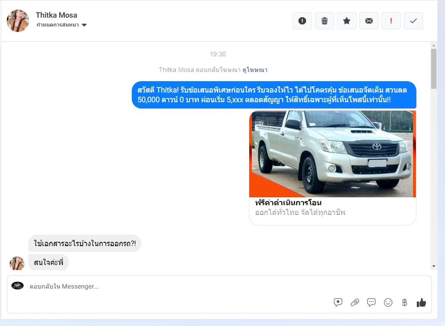The height and width of the screenshot is (326, 445).
Task: Select message สนใจค่ะพี่
Action: pyautogui.click(x=48, y=262)
